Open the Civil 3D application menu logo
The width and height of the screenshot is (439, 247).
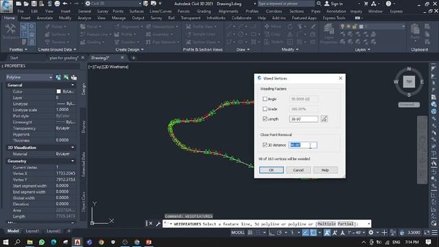click(6, 6)
